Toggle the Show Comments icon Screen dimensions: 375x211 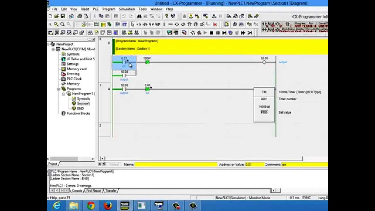[x=84, y=24]
